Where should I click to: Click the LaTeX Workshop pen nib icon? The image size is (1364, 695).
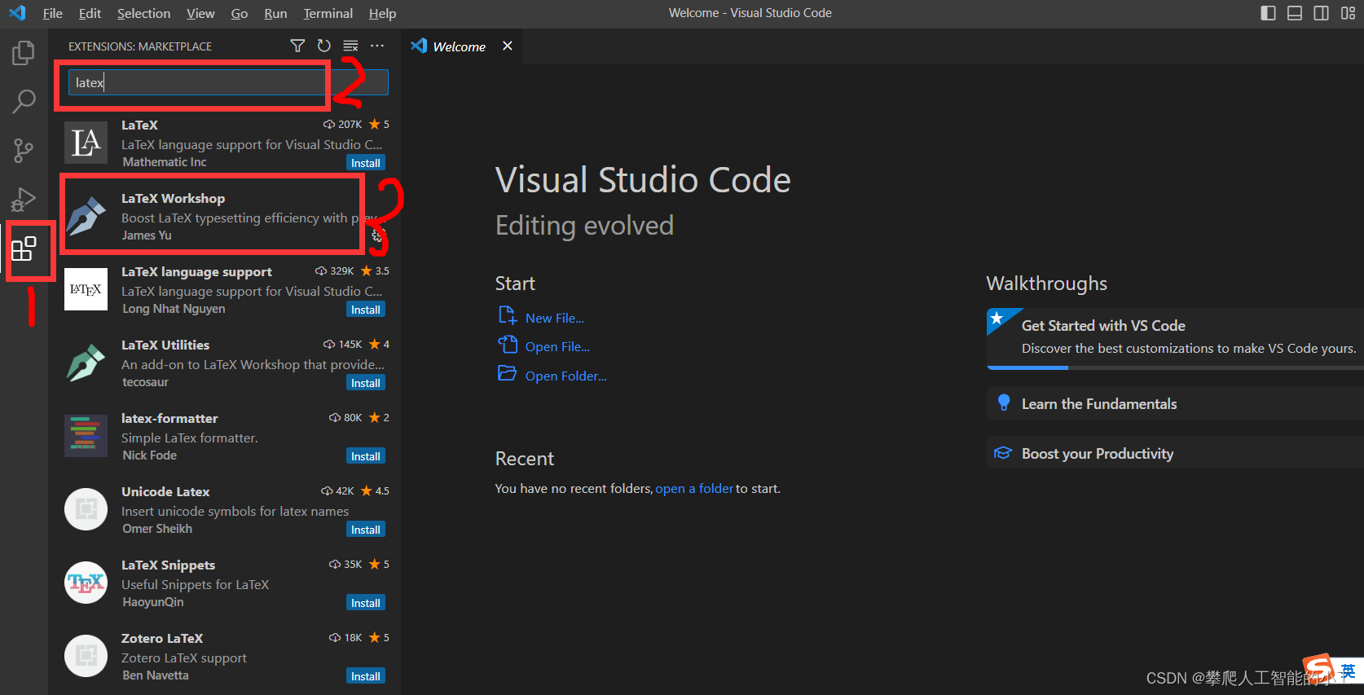pyautogui.click(x=86, y=216)
